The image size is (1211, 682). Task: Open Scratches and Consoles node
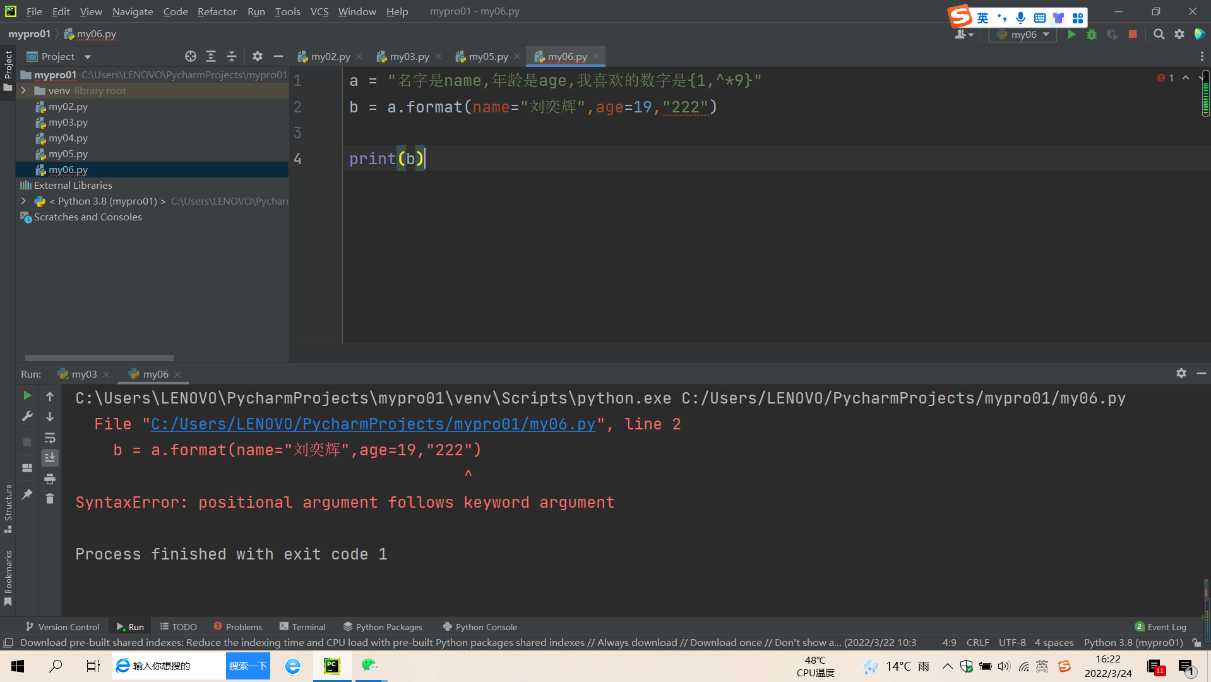pyautogui.click(x=88, y=217)
